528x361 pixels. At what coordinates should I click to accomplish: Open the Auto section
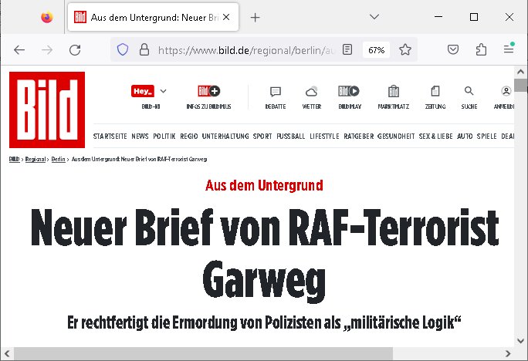coord(465,137)
